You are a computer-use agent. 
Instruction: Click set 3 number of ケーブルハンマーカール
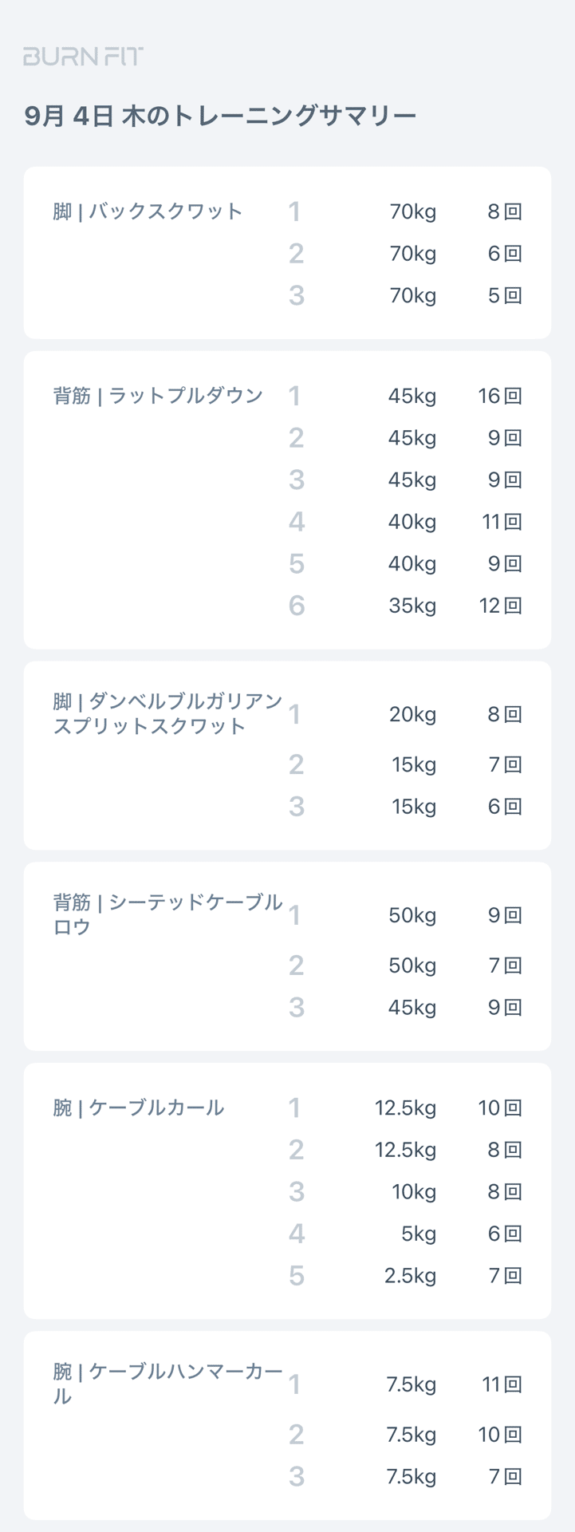[x=296, y=1476]
